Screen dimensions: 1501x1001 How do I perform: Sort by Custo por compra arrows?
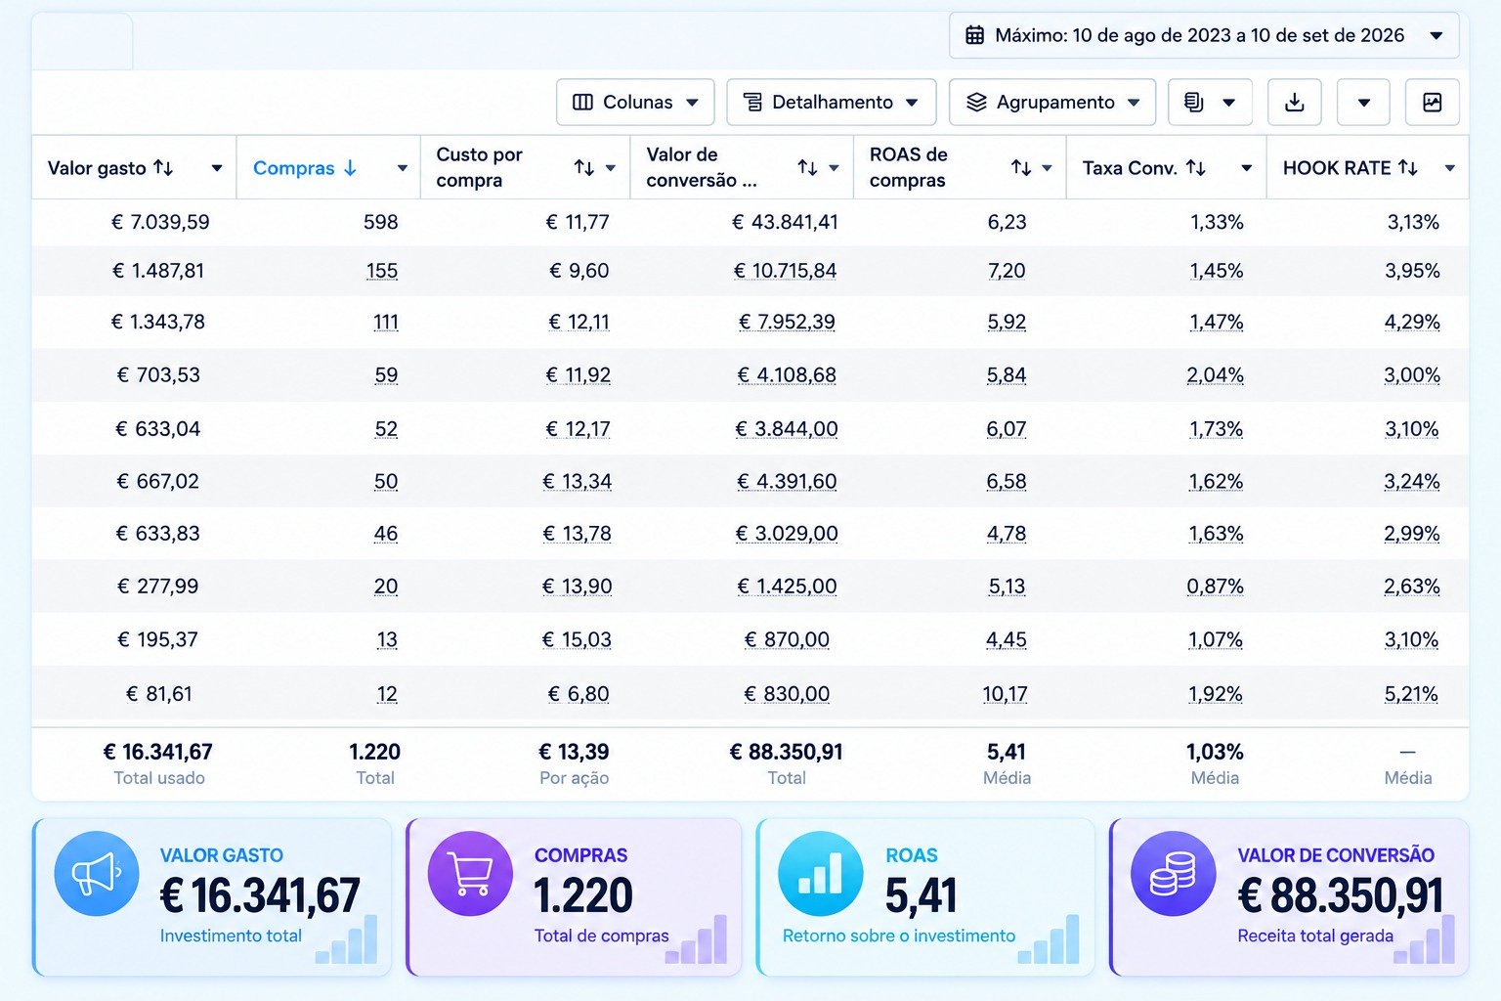(584, 168)
